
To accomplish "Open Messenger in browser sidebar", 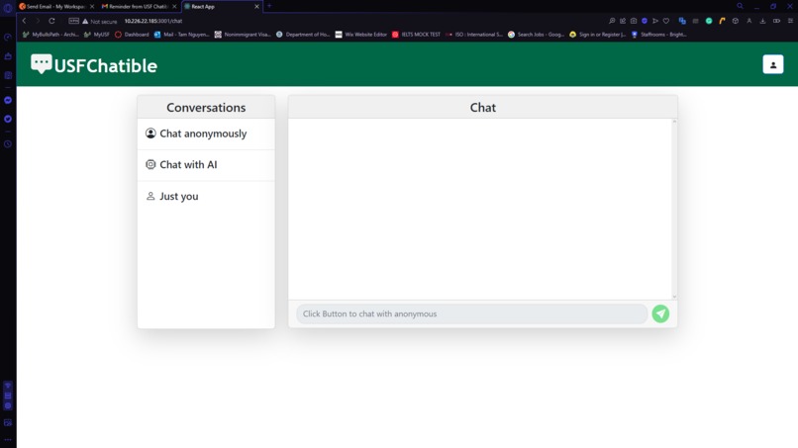I will [x=8, y=100].
